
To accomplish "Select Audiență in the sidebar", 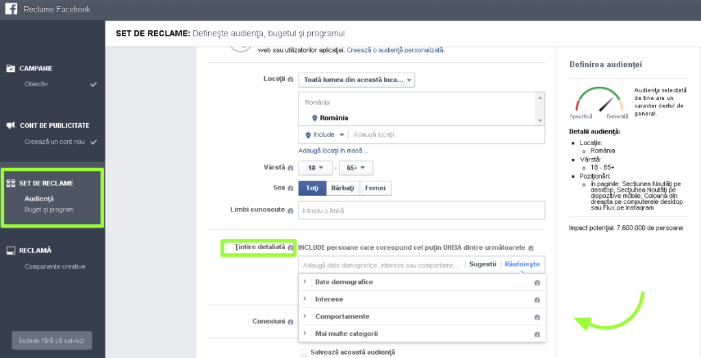I will point(39,199).
